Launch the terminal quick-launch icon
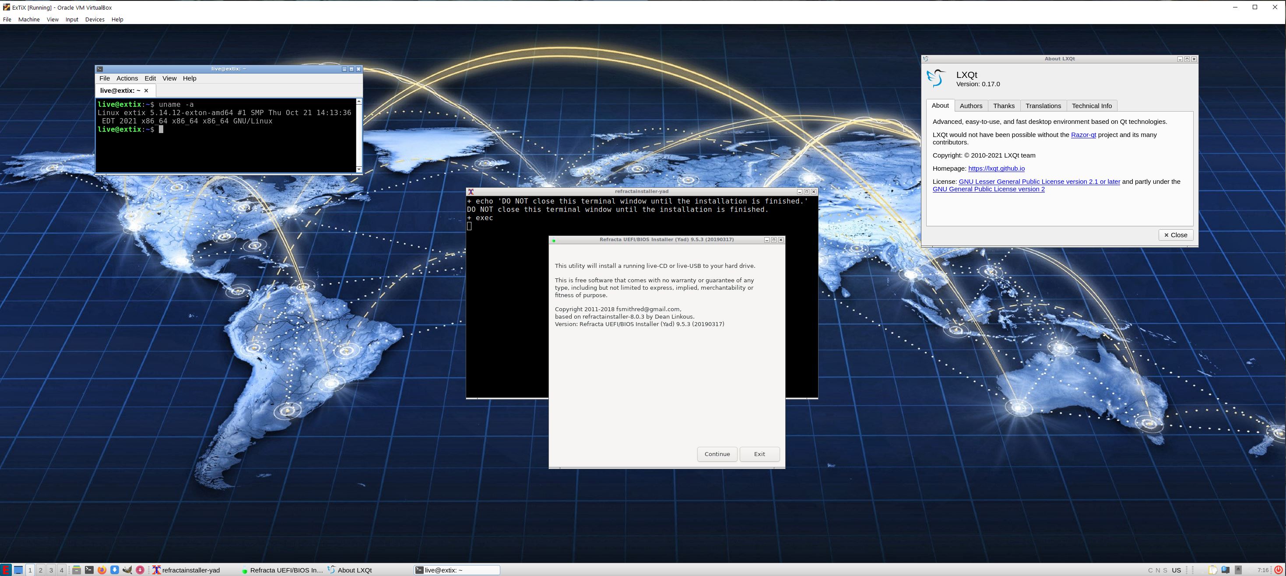Image resolution: width=1286 pixels, height=576 pixels. pyautogui.click(x=89, y=570)
